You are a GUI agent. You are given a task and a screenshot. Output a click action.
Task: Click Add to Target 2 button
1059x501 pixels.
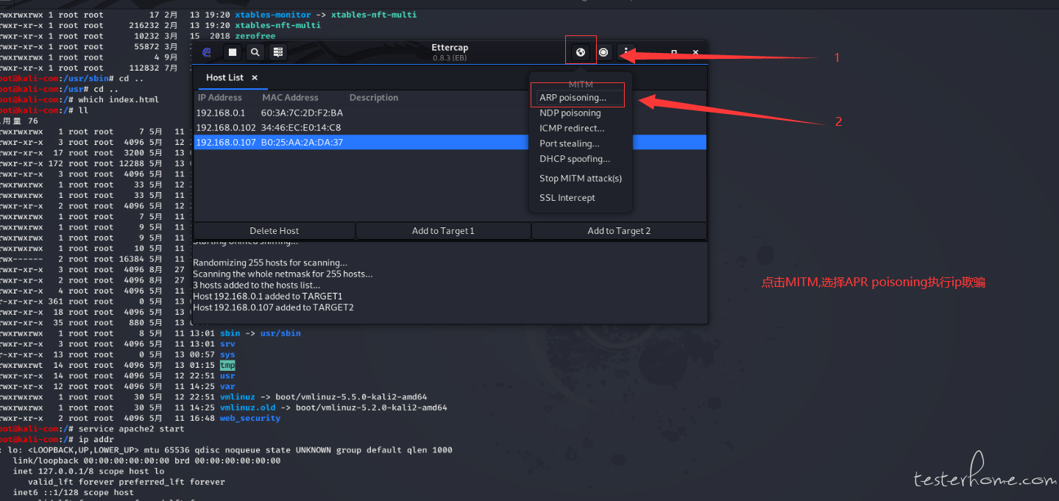pos(619,231)
